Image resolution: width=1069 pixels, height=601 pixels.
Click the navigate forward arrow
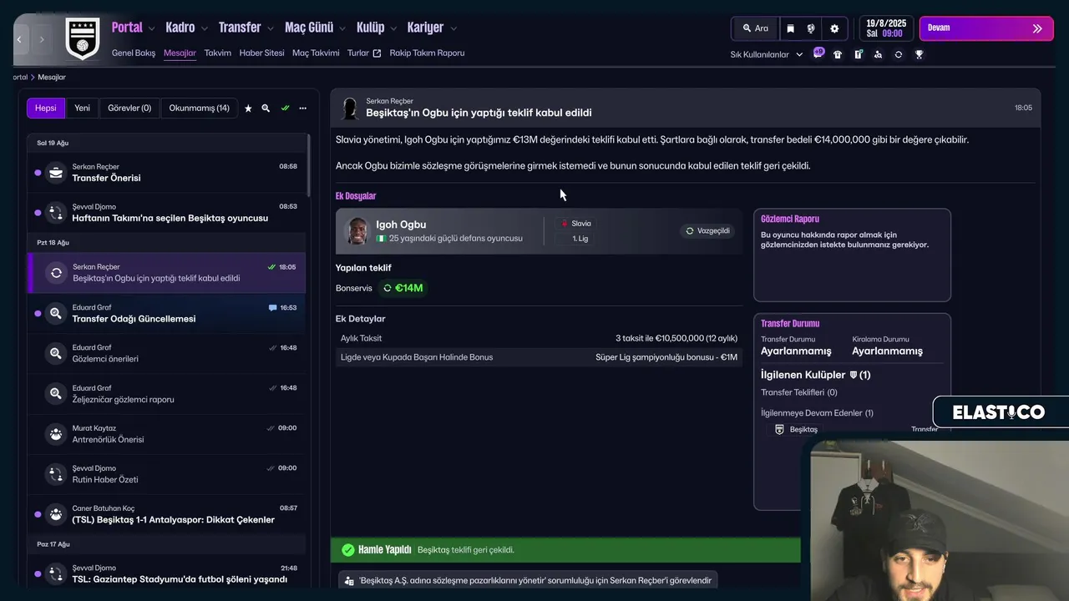pos(42,39)
